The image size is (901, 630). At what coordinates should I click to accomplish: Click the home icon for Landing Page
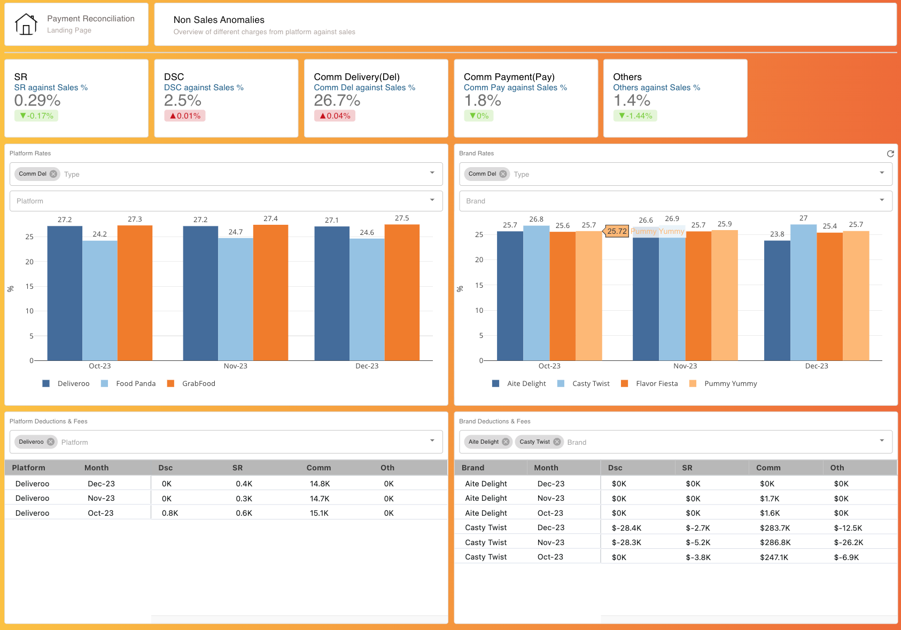(x=26, y=25)
